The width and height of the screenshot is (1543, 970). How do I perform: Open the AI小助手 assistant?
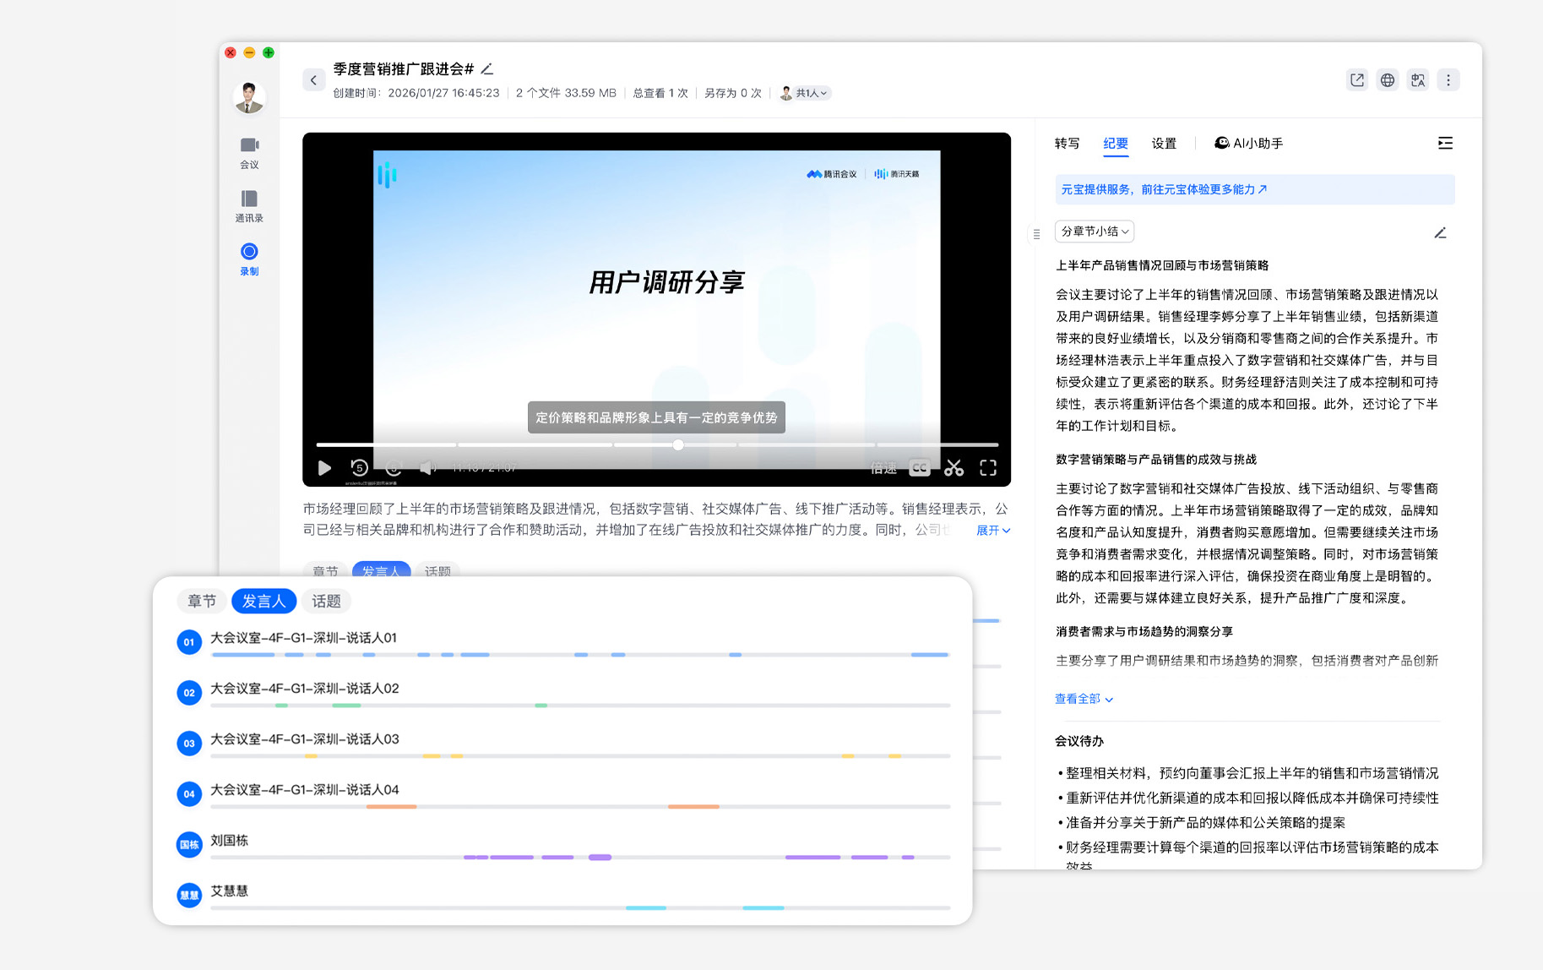coord(1248,144)
